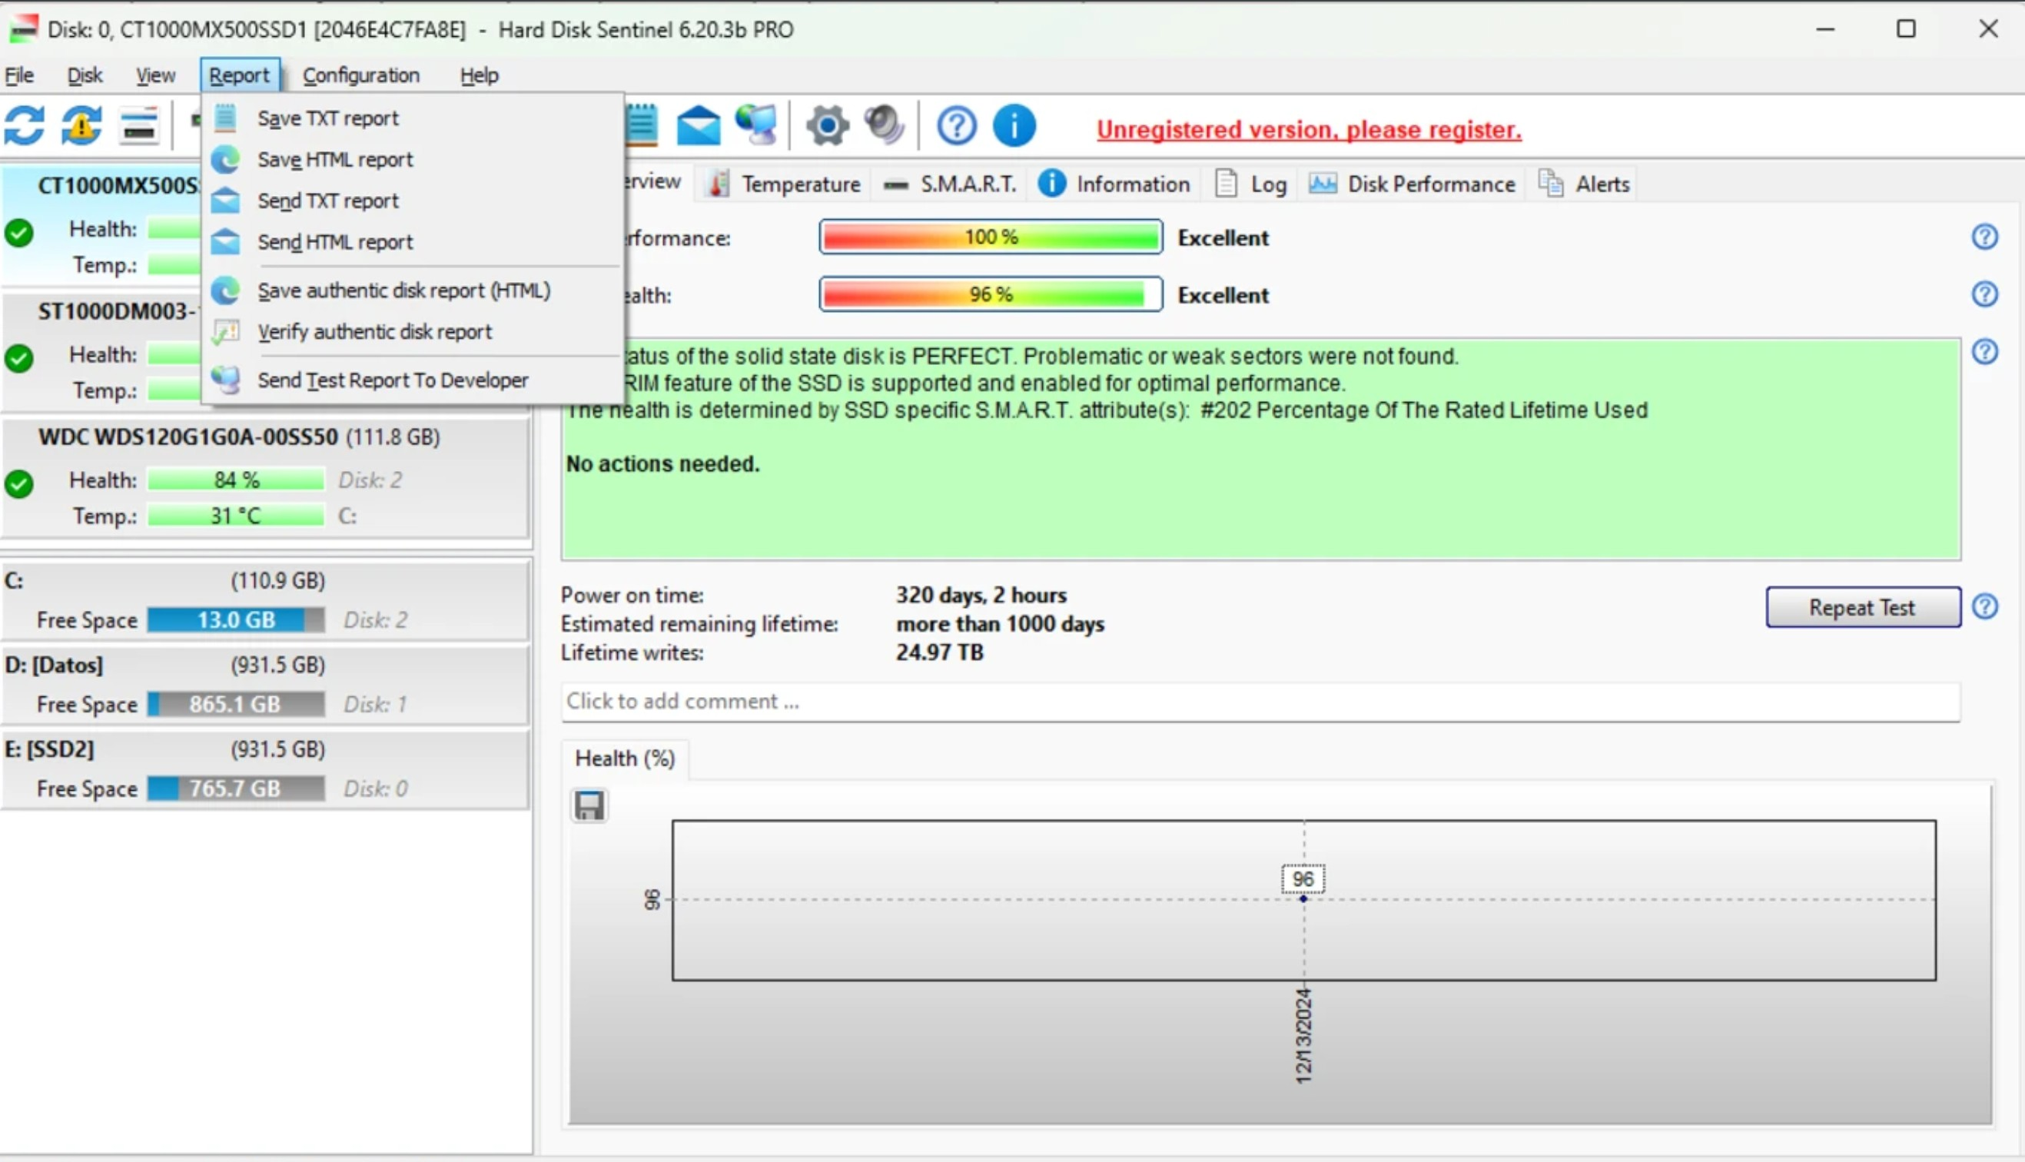Click green check icon for ST1000DM003 disk
Image resolution: width=2025 pixels, height=1162 pixels.
(x=19, y=358)
